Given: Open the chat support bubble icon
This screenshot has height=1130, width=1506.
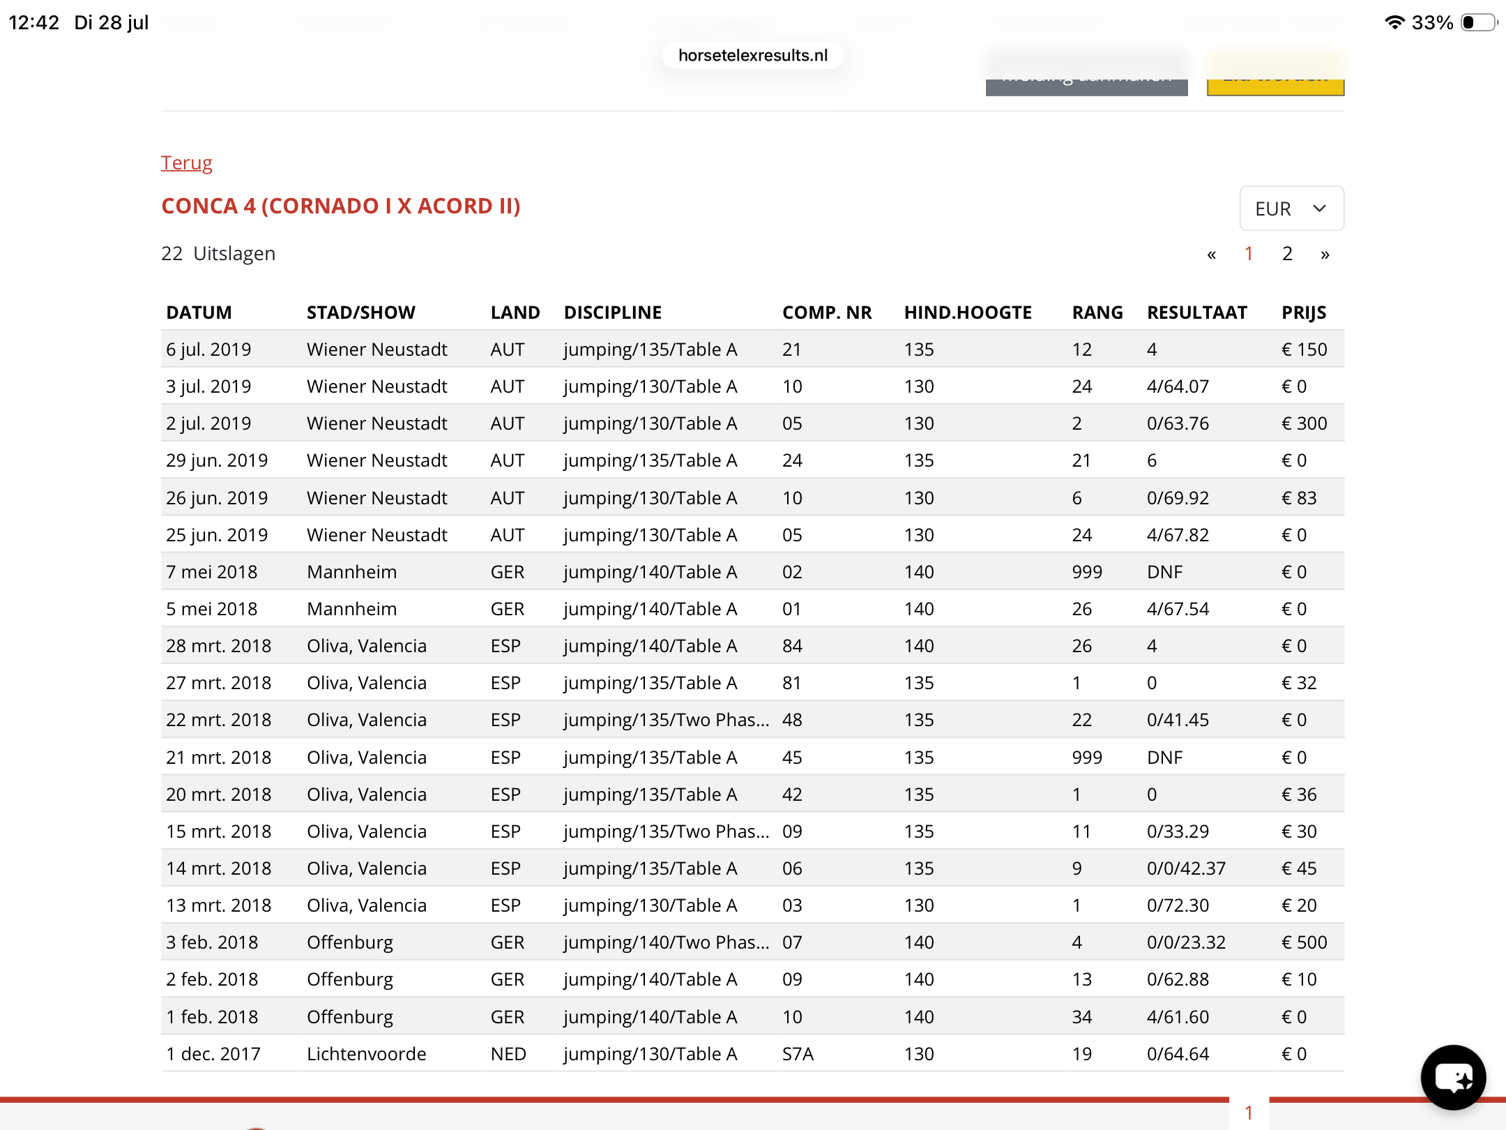Looking at the screenshot, I should 1453,1077.
